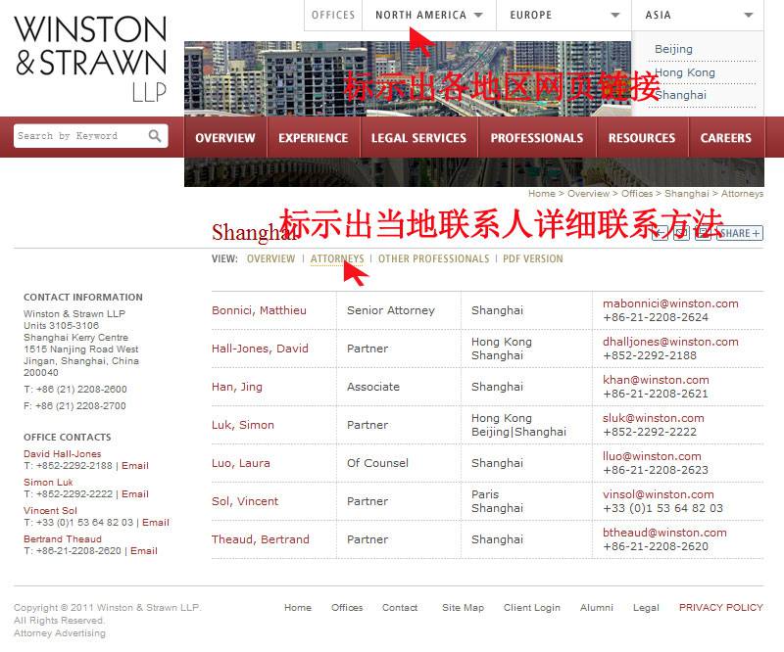Click the email page icon near SHARE+
This screenshot has height=652, width=784.
[x=682, y=233]
